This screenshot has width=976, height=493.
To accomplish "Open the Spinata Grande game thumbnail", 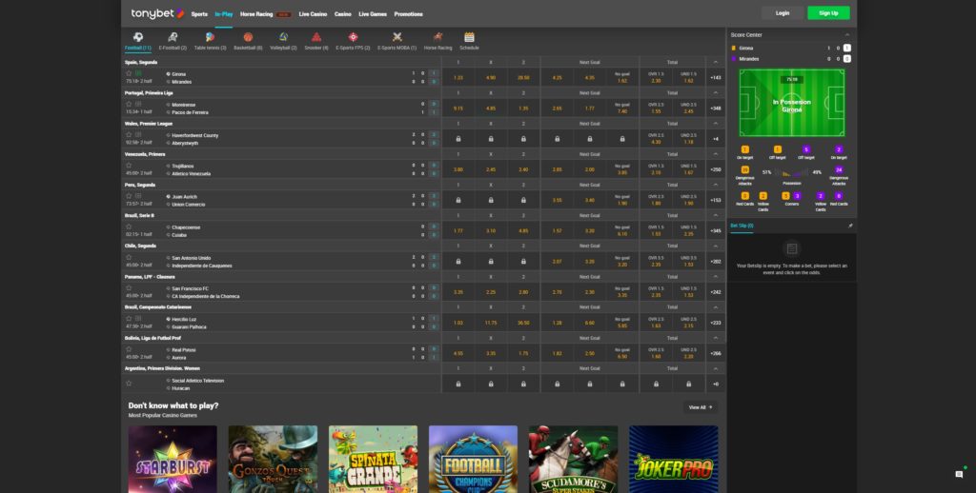I will point(373,459).
